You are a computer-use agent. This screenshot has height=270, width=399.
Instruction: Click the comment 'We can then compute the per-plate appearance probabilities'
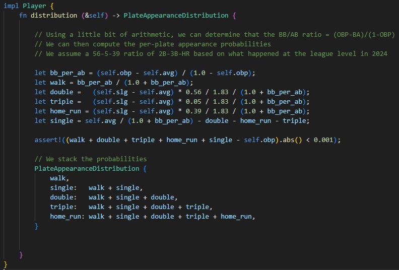[x=153, y=44]
